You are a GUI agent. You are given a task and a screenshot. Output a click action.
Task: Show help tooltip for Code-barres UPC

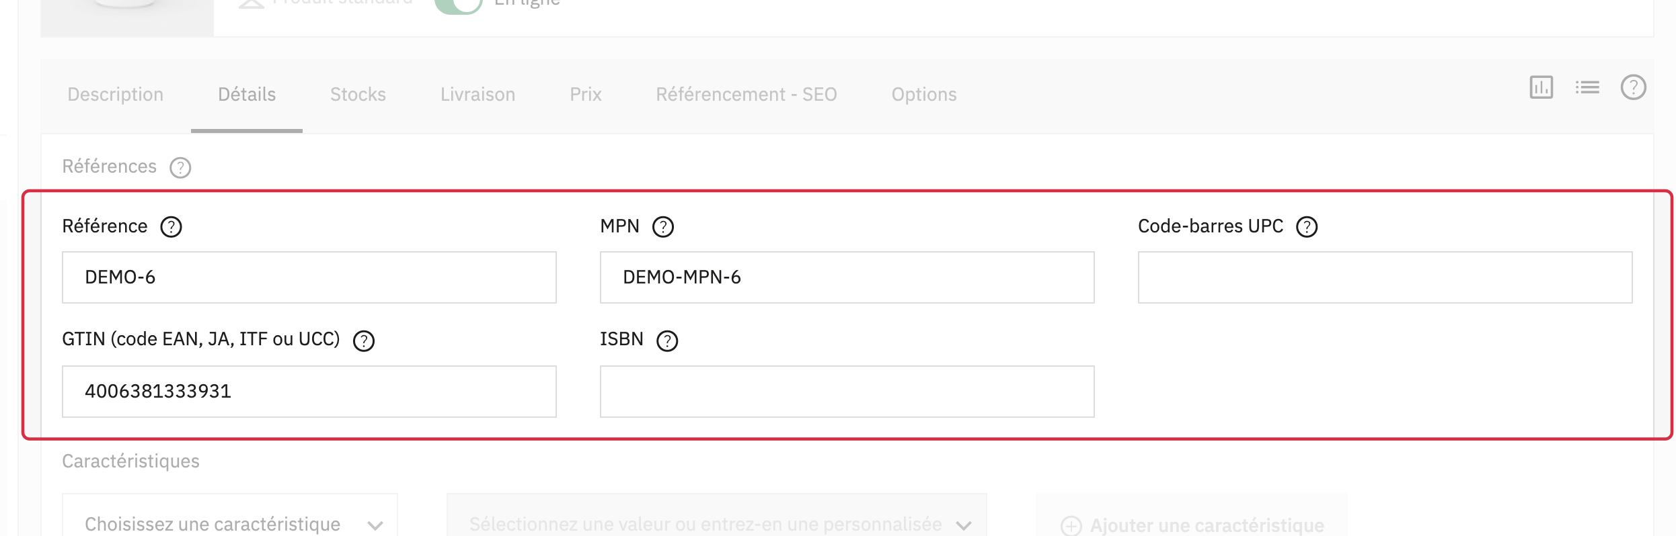pos(1307,227)
